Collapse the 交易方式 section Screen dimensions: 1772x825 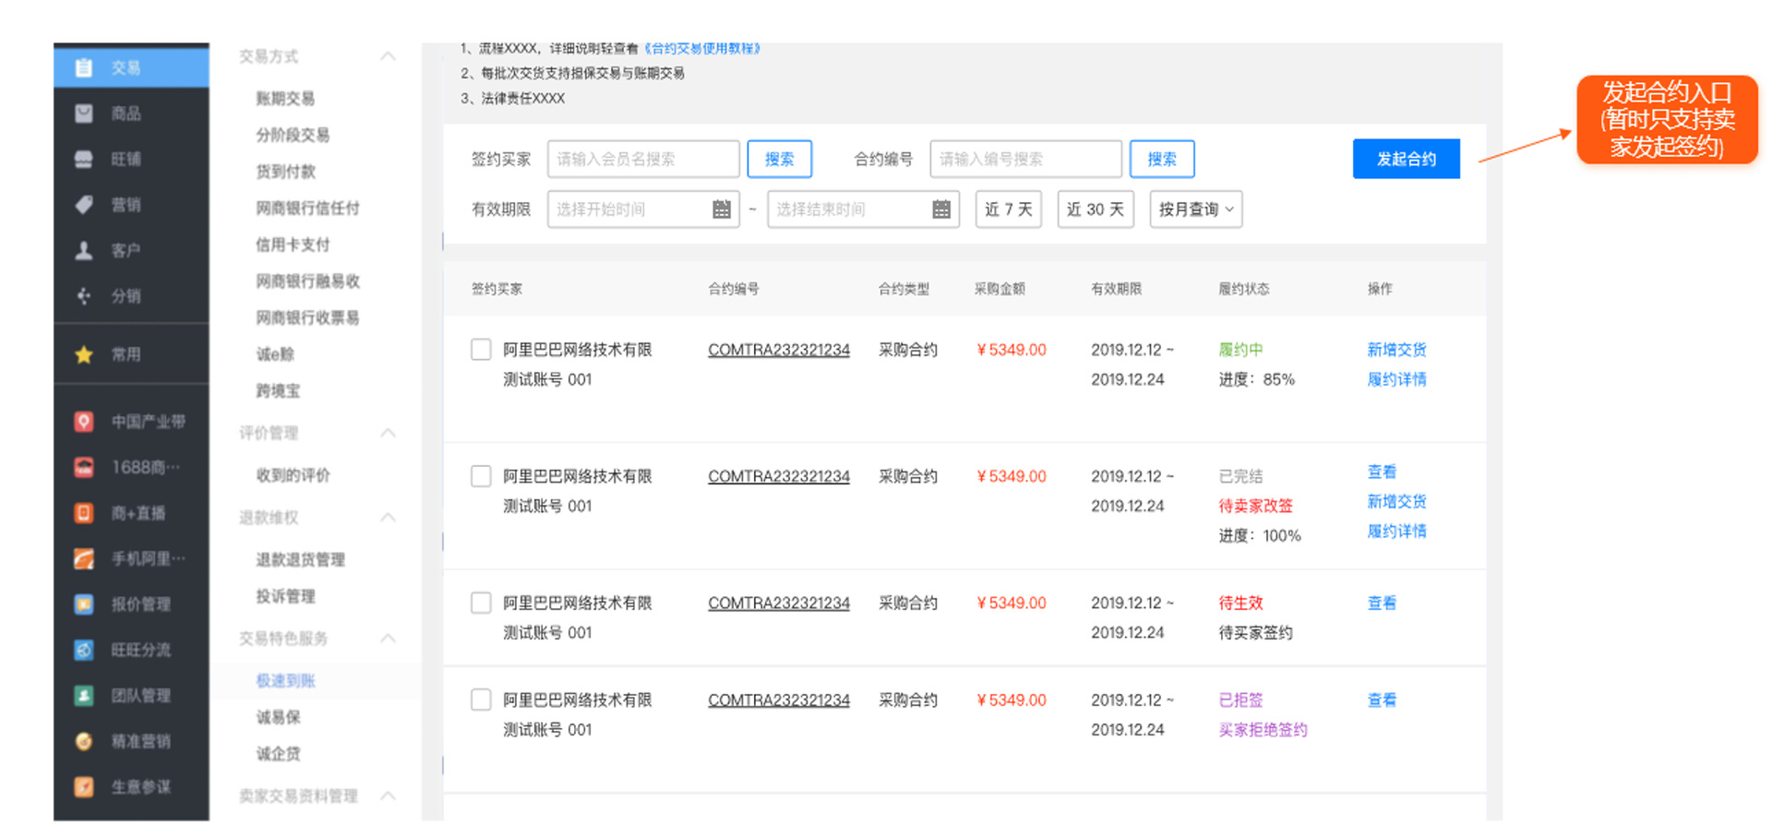coord(388,56)
